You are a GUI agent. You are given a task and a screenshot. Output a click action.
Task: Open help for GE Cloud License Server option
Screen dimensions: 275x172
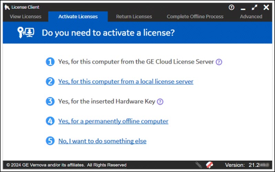[219, 62]
